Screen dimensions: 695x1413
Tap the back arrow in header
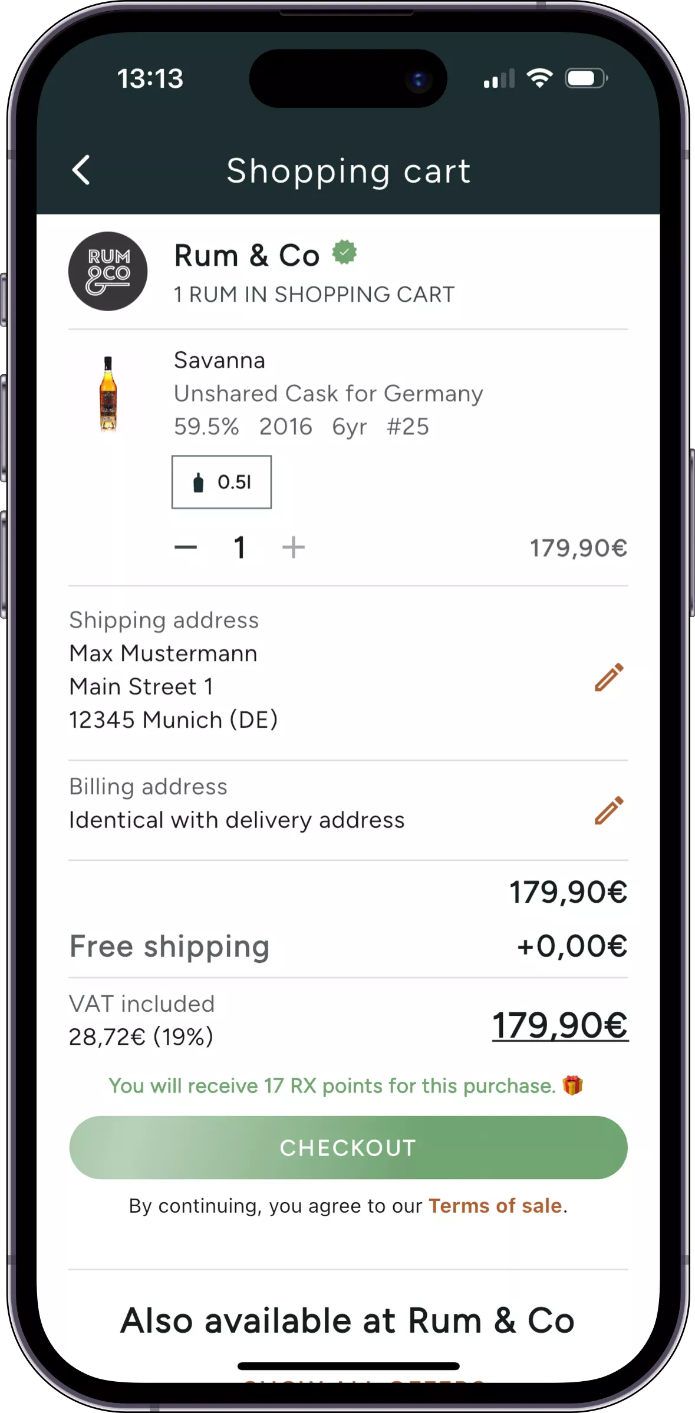81,170
